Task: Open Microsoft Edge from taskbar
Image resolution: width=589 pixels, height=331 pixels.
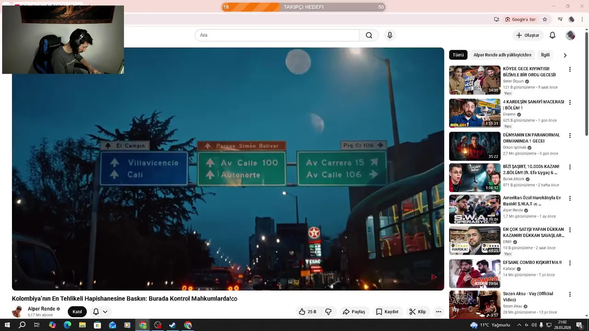Action: tap(67, 325)
